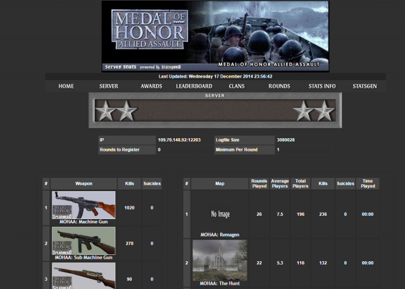405x289 pixels.
Task: Click the Average Players column header
Action: [x=280, y=184]
